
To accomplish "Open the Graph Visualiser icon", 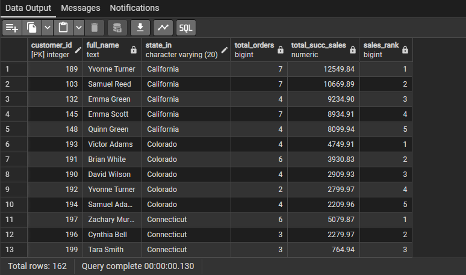I will [x=163, y=27].
